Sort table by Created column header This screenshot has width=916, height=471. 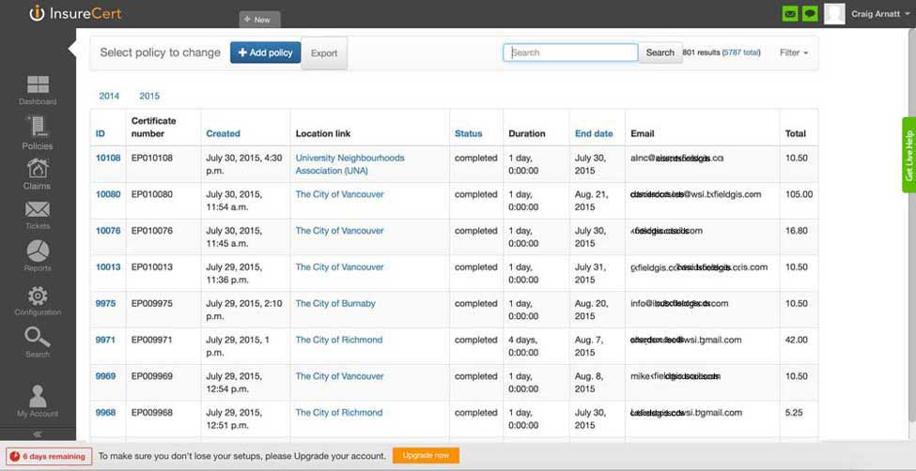[x=223, y=133]
